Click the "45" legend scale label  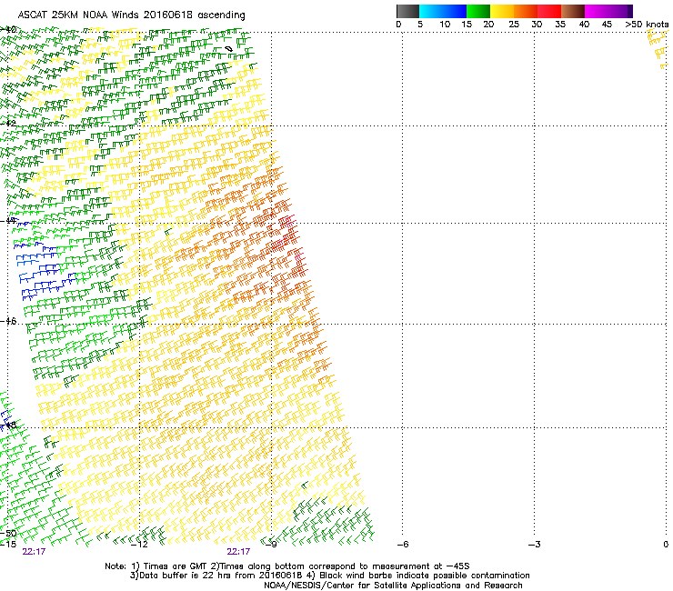coord(607,25)
